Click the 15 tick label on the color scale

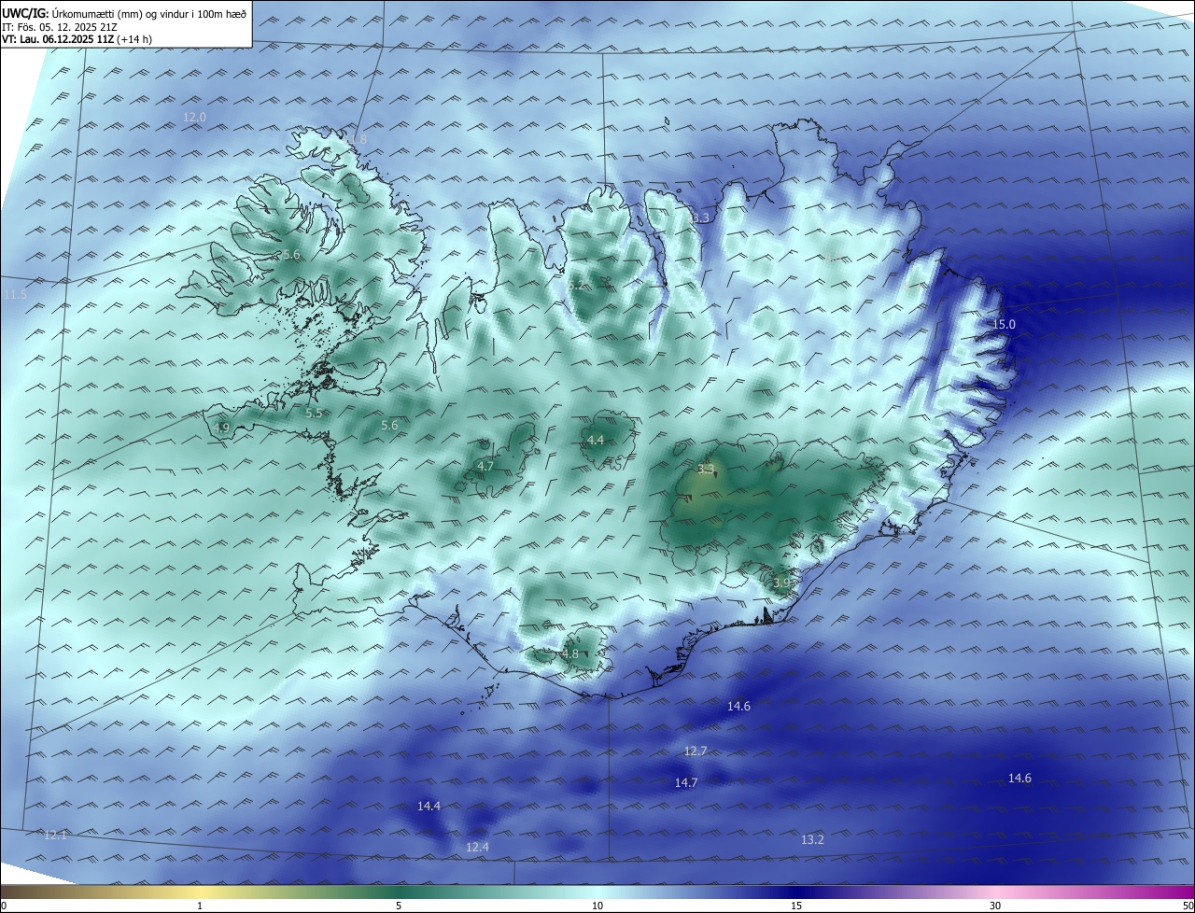click(796, 906)
